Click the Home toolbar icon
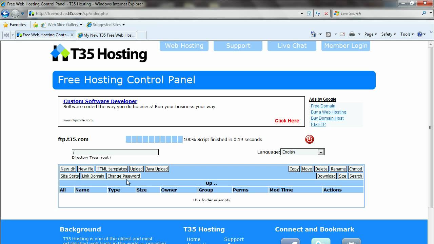 (313, 34)
